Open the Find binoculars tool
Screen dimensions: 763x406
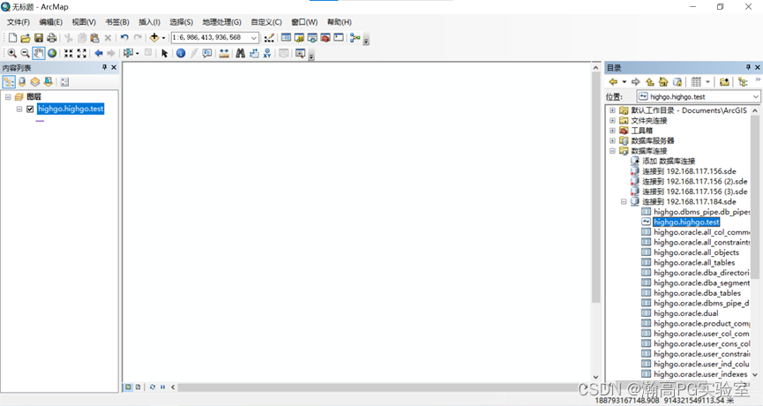tap(241, 53)
